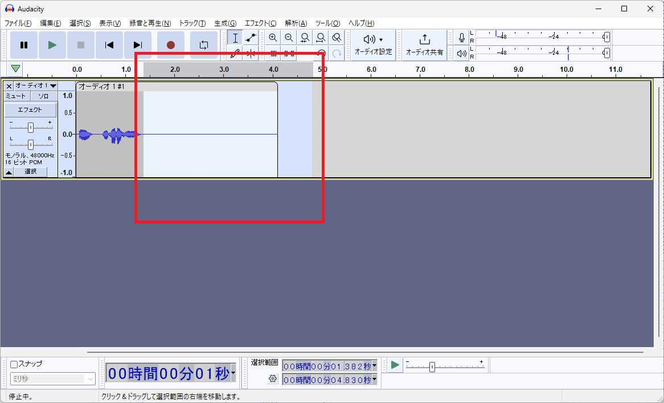Open the エフェクト menu in the menu bar

click(x=260, y=23)
